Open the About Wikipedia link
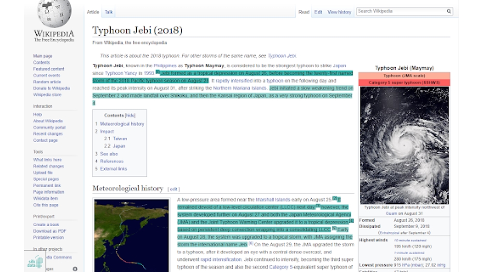Image resolution: width=483 pixels, height=272 pixels. pos(48,121)
